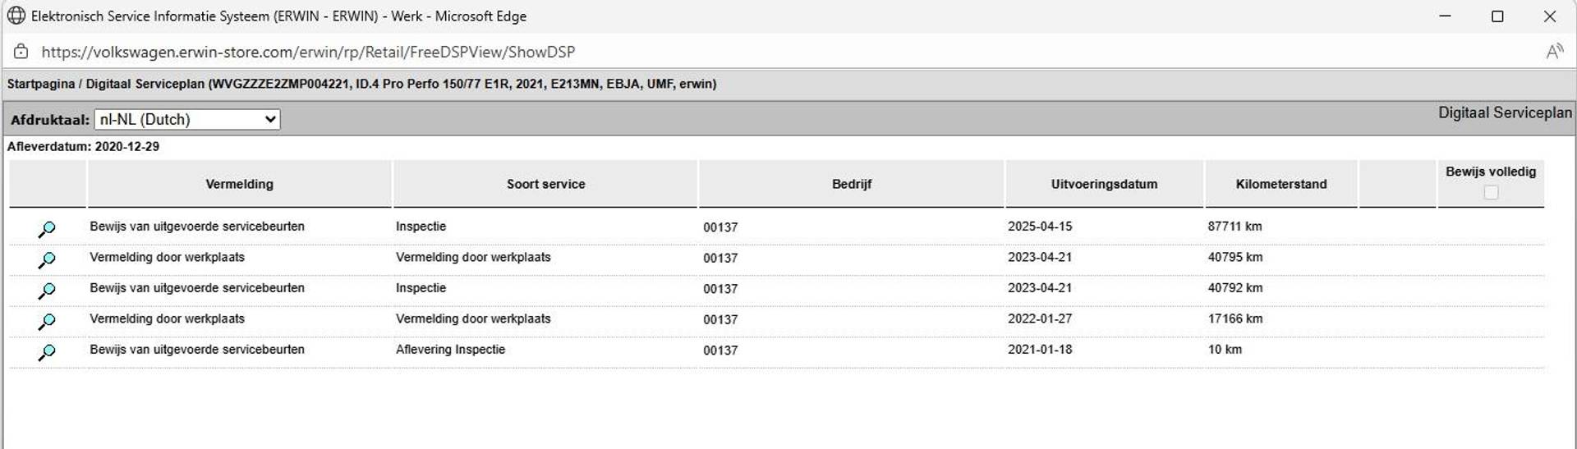Open the Afdruktaal language dropdown

coord(187,120)
